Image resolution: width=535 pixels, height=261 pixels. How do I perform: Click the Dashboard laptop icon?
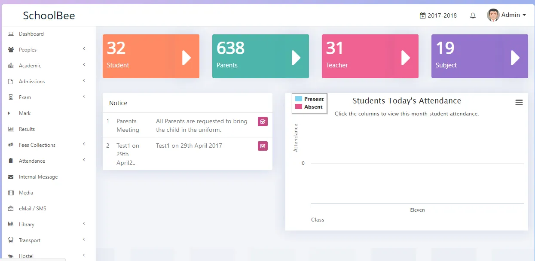[x=11, y=34]
